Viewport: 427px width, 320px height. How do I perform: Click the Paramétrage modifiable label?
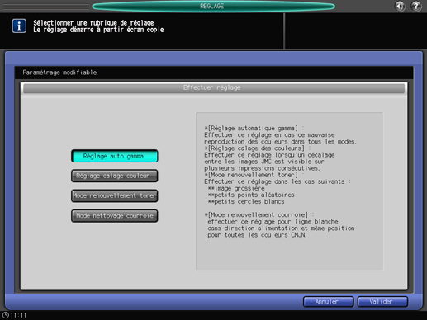coord(59,73)
